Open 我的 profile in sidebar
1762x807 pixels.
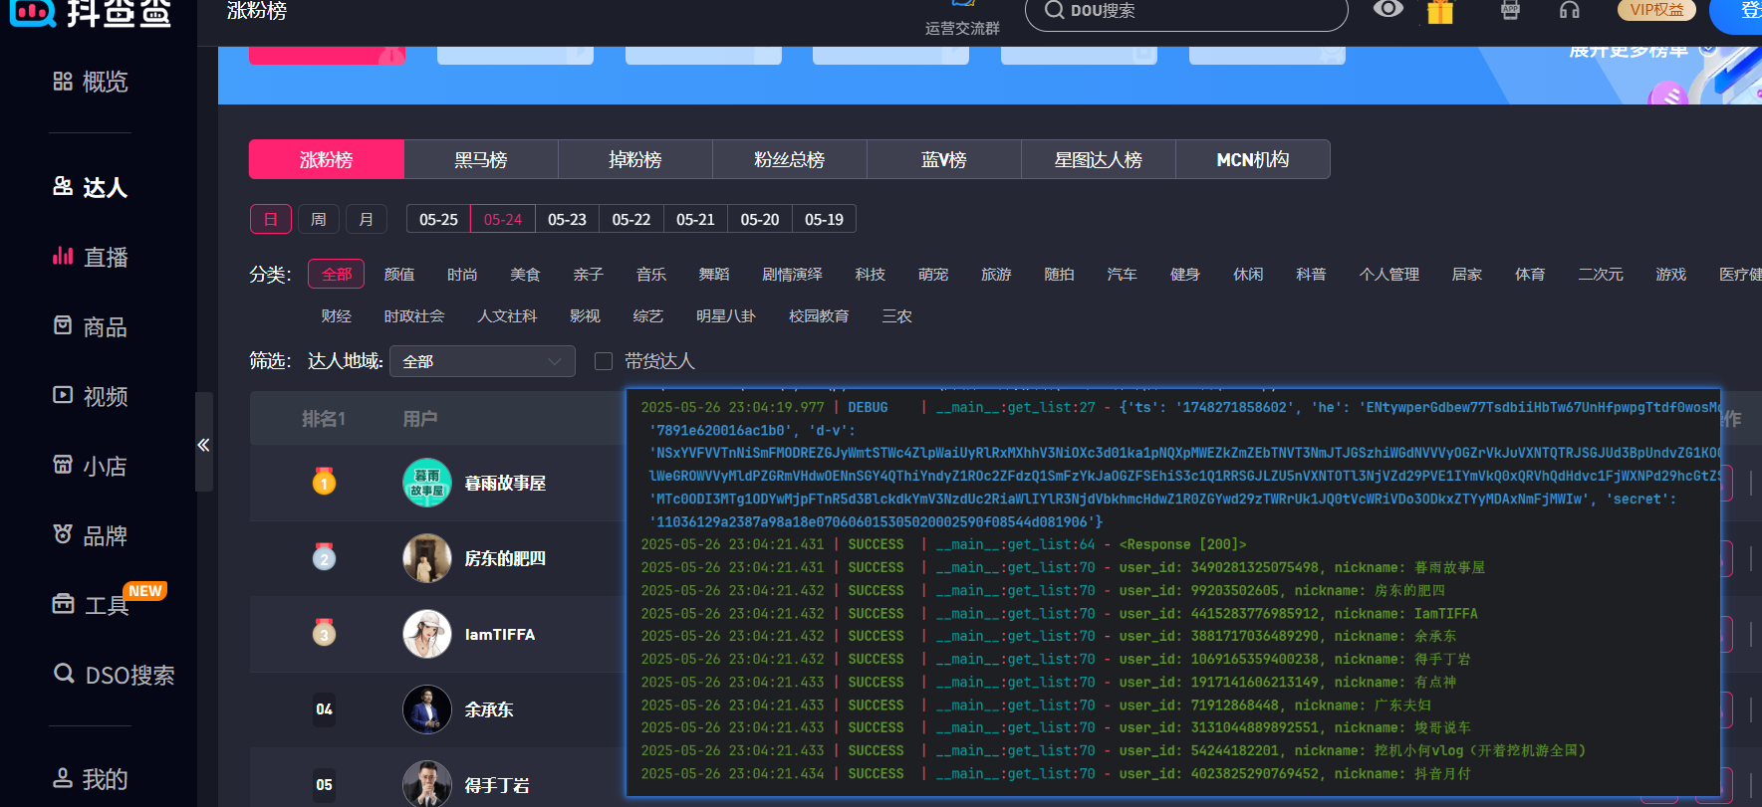point(90,779)
